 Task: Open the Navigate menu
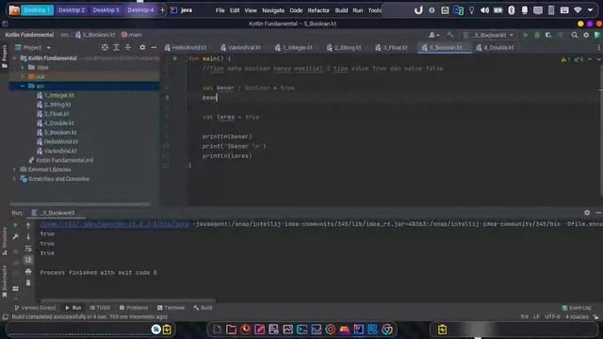coord(273,10)
